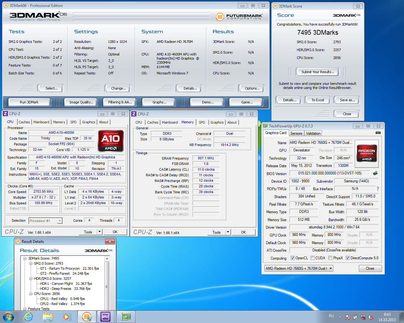Open Windows Media Player from the taskbar

(x=67, y=317)
